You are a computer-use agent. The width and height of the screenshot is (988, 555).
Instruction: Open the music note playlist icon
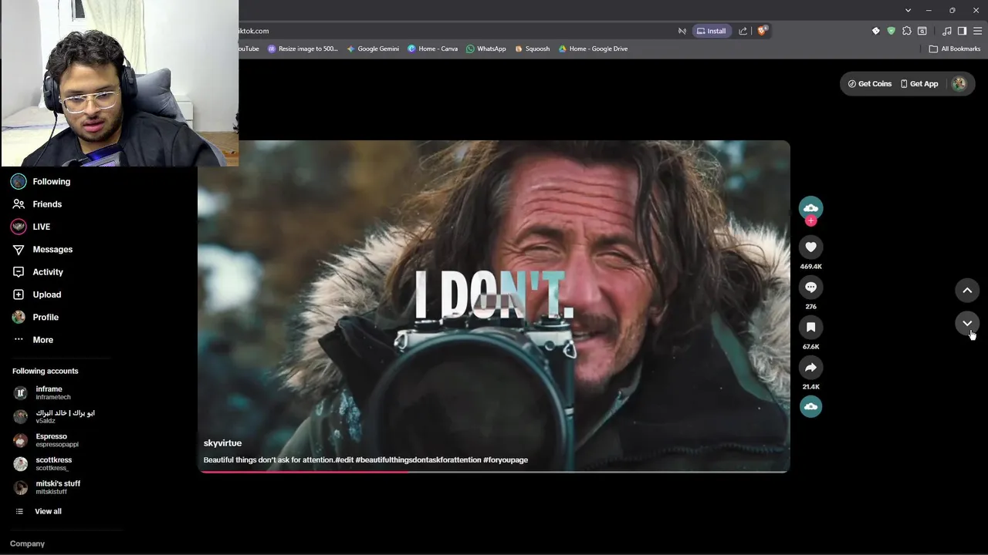(x=946, y=31)
